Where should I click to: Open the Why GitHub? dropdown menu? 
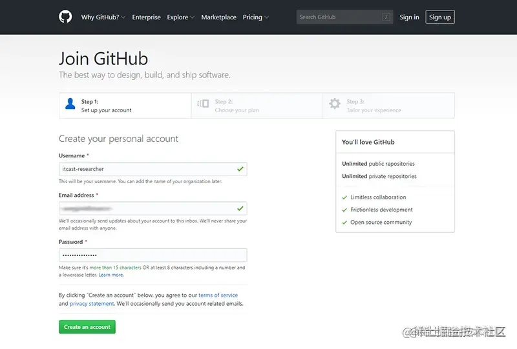tap(103, 17)
